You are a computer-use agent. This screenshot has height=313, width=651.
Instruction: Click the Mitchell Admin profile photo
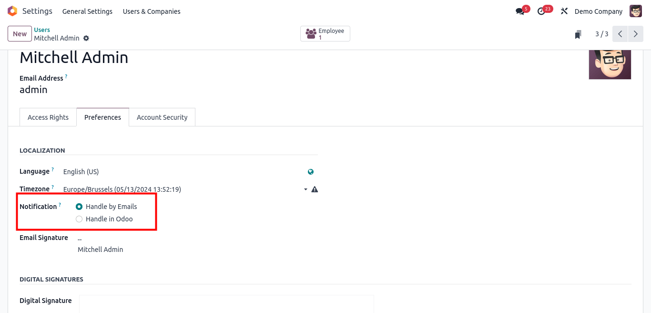[610, 64]
